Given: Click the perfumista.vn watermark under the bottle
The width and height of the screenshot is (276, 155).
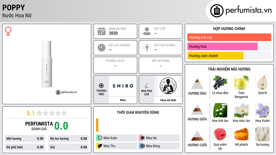Looking at the screenshot, I should tap(66, 92).
